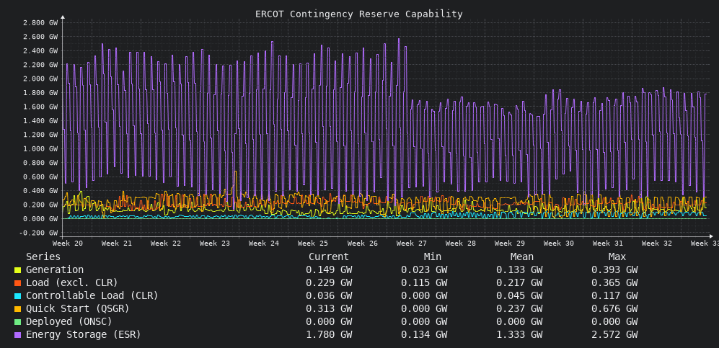Image resolution: width=719 pixels, height=348 pixels.
Task: Click the 0.600 GW y-axis label
Action: [x=40, y=177]
